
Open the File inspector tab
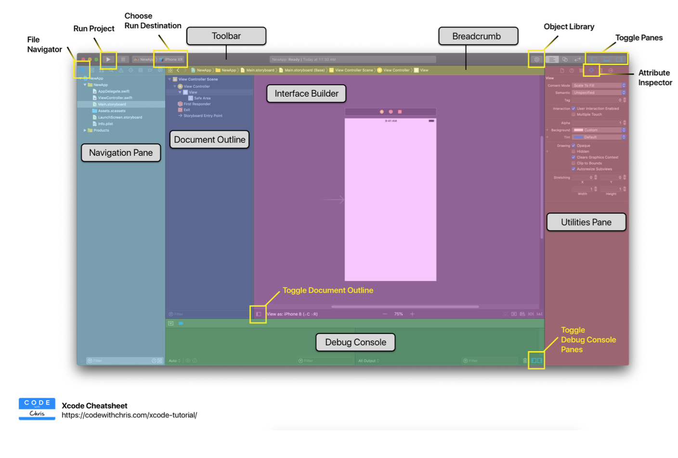tap(562, 70)
